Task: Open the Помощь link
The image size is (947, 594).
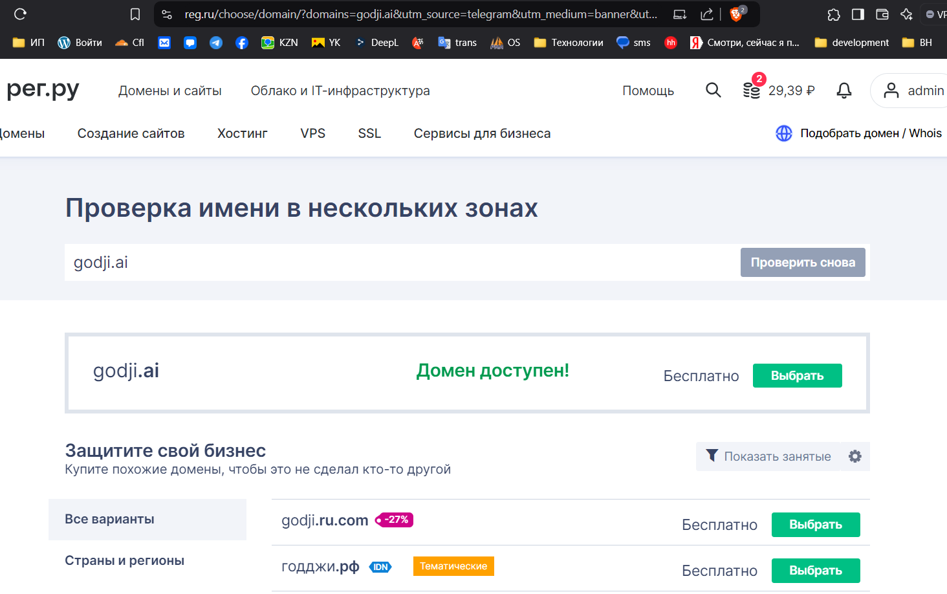Action: click(x=648, y=91)
